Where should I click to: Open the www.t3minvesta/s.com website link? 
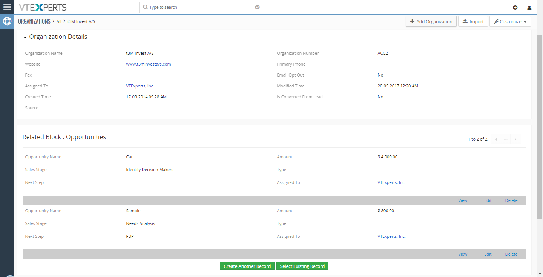pyautogui.click(x=149, y=64)
